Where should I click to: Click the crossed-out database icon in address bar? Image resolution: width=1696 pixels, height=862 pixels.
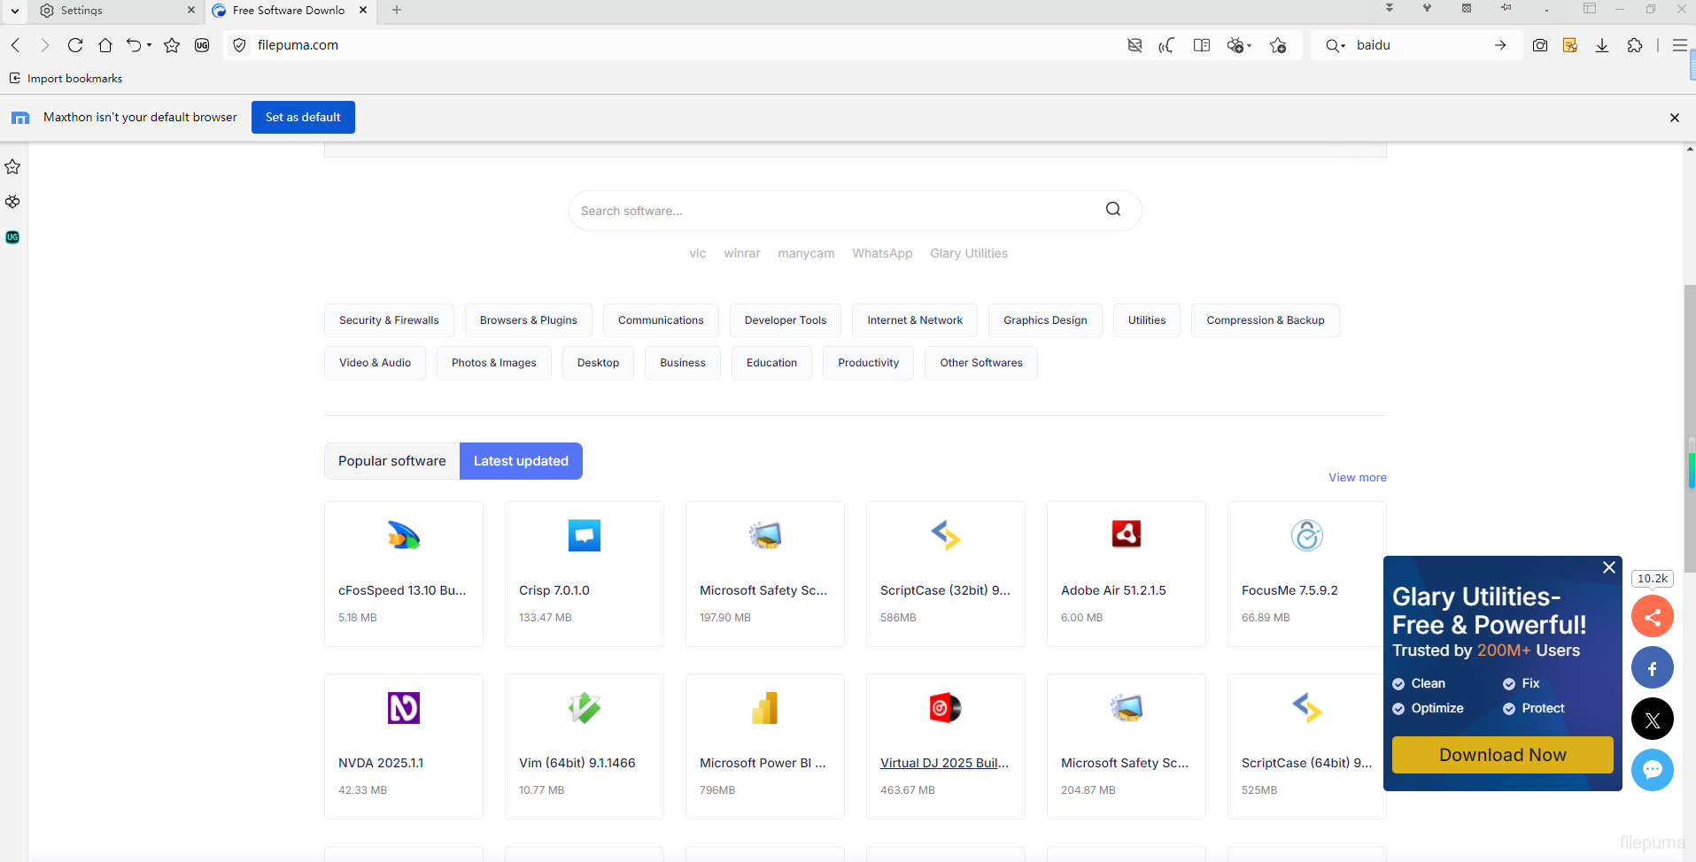tap(1135, 45)
